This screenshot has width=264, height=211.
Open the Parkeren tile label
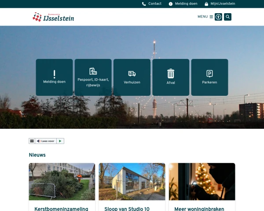pos(209,82)
